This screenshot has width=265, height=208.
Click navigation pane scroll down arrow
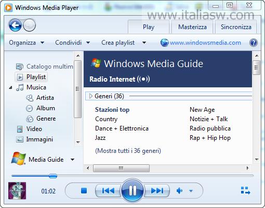coord(78,142)
